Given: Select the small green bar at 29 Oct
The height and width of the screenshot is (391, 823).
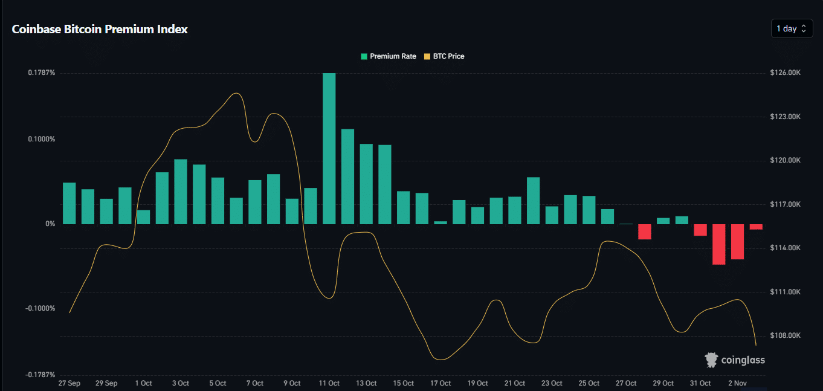Looking at the screenshot, I should tap(663, 221).
